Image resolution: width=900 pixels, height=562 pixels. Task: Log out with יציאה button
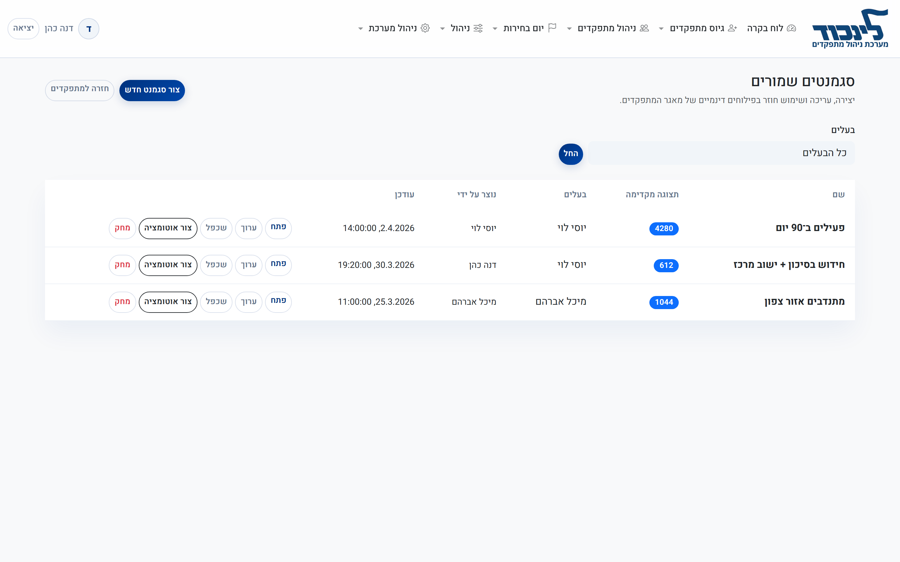[23, 29]
